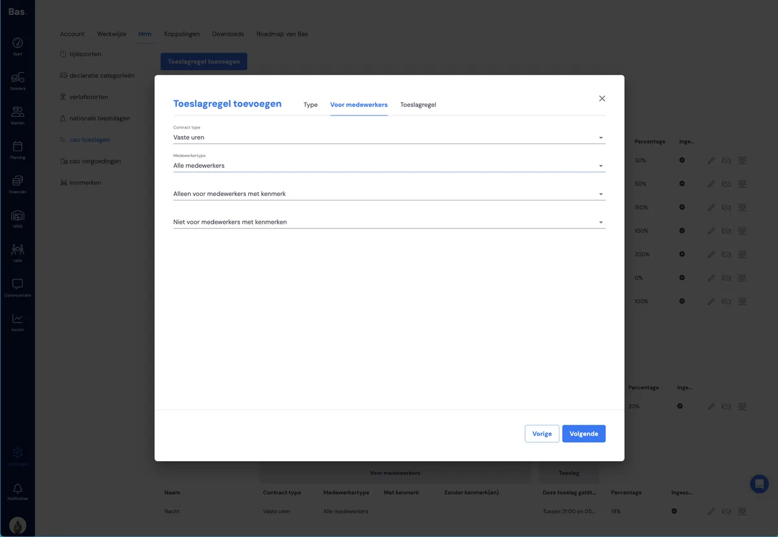
Task: Open employees list icon in 20% row
Action: point(742,406)
